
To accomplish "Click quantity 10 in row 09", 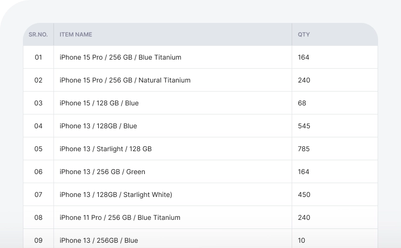I will [302, 240].
